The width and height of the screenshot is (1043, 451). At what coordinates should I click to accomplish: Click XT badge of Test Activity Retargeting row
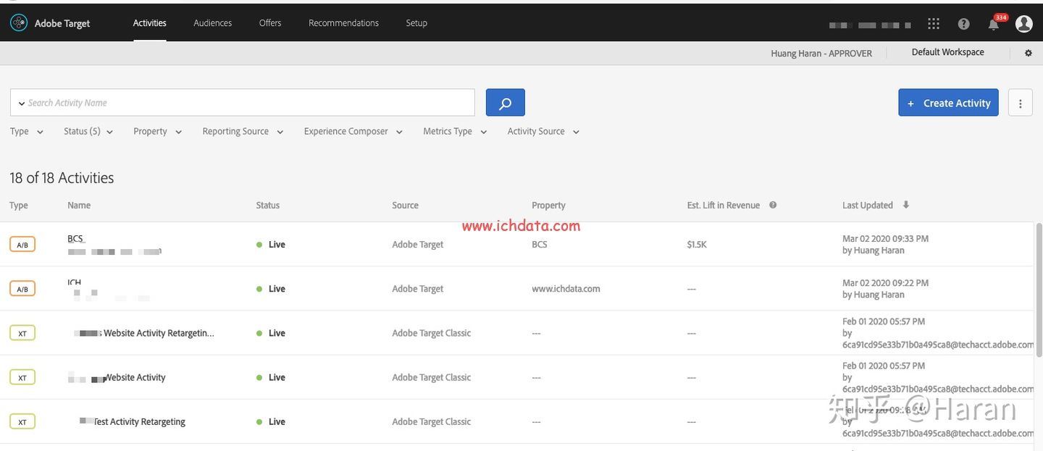pyautogui.click(x=22, y=422)
